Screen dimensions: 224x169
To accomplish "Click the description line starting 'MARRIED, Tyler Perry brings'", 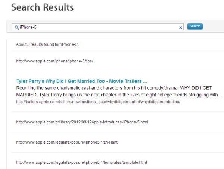I will 119,95.
